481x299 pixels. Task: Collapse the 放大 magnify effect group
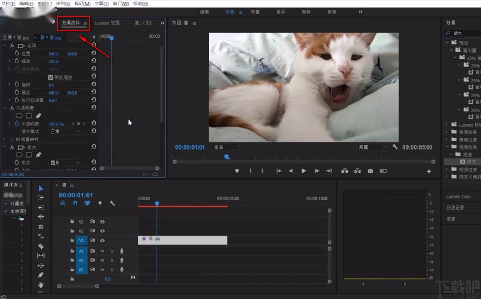5,147
